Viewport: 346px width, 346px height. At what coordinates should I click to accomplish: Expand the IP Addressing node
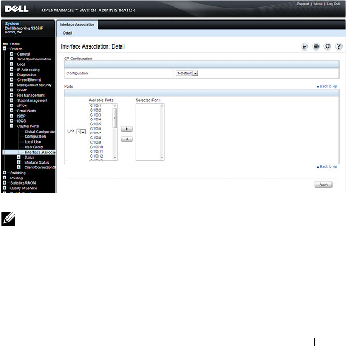[x=12, y=70]
